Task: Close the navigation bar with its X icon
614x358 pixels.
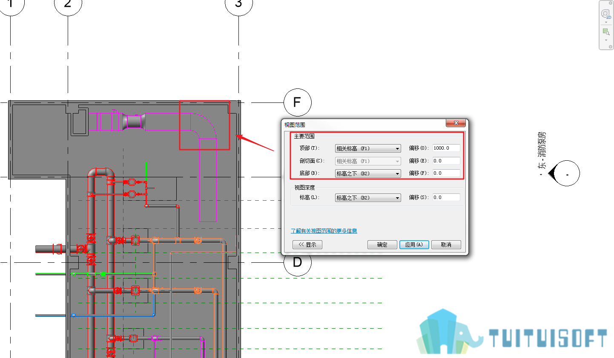Action: pyautogui.click(x=611, y=3)
